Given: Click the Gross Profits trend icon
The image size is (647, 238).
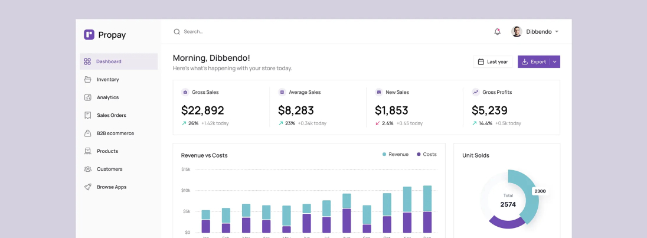Looking at the screenshot, I should point(475,92).
